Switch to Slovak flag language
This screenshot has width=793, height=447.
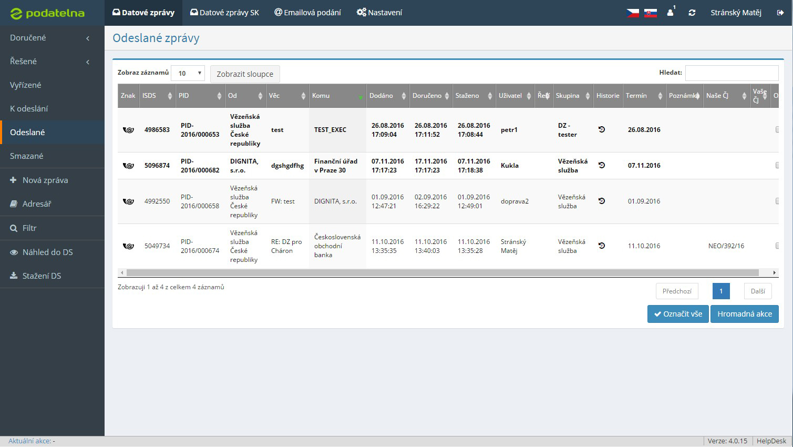click(x=651, y=13)
